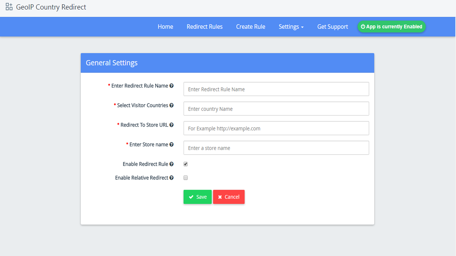Screen dimensions: 456x256
Task: Click the GeoIP Country Redirect app grid icon
Action: pos(9,7)
